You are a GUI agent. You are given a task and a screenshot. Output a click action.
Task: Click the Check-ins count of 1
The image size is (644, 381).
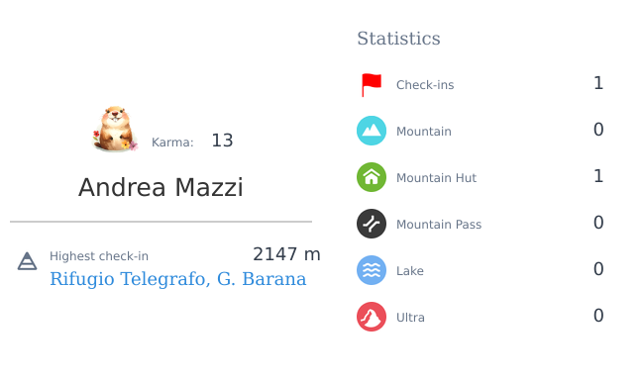tap(598, 83)
